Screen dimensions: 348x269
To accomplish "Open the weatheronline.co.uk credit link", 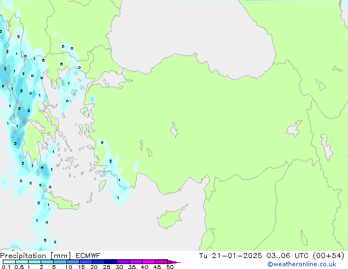I will tap(301, 264).
